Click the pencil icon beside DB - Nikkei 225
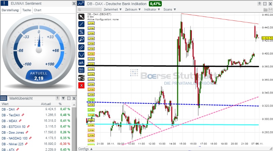 26,144
